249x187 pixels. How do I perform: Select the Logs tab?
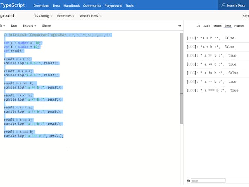pos(228,26)
